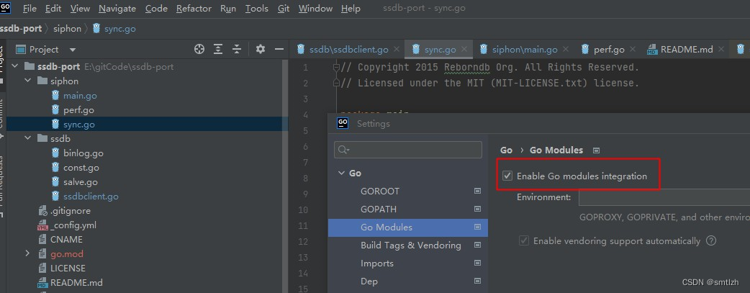
Task: Close the ssdb\ssdbclient.go editor tab
Action: point(397,49)
